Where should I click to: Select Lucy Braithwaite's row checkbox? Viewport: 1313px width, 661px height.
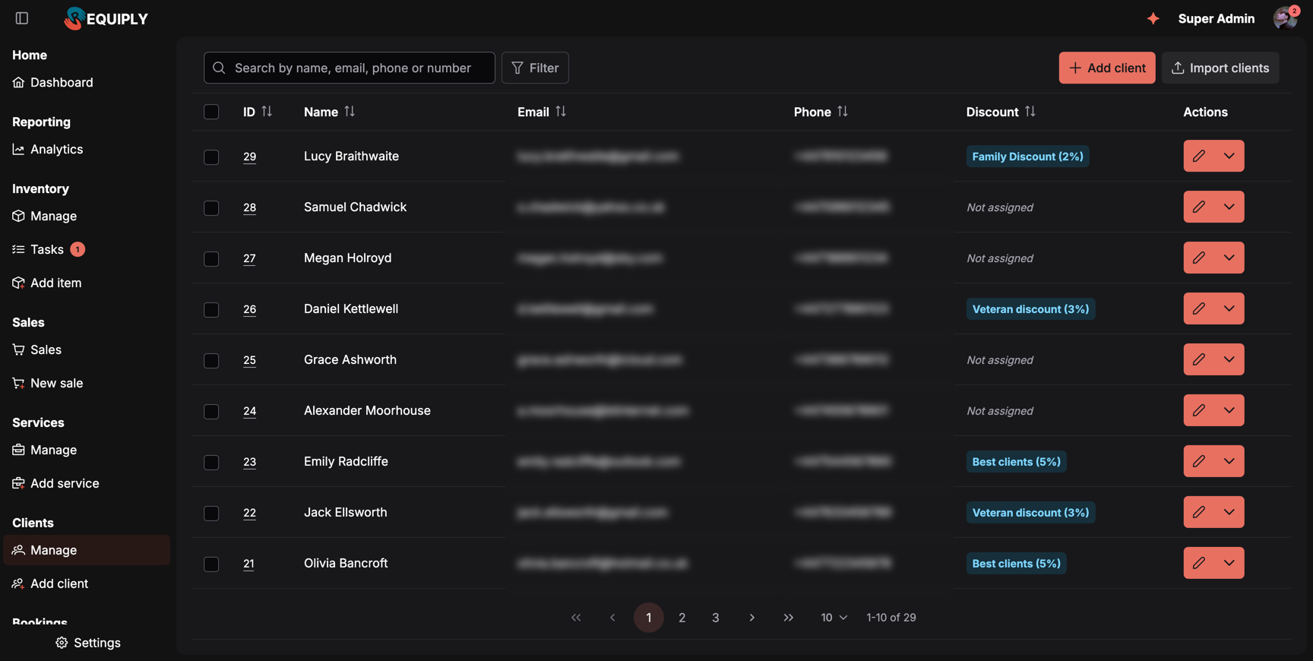(211, 157)
